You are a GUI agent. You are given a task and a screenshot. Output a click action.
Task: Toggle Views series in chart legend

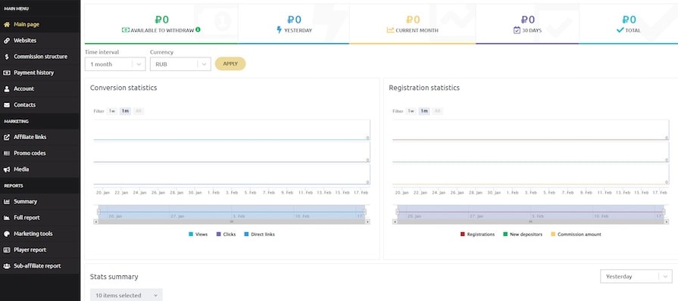(x=198, y=234)
